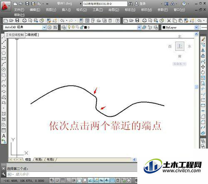Click the ViewCube 上 top face

pos(180,46)
